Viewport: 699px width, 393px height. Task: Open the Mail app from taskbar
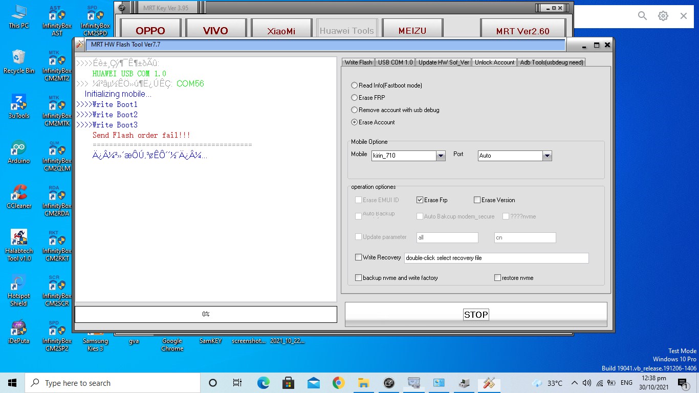[313, 383]
